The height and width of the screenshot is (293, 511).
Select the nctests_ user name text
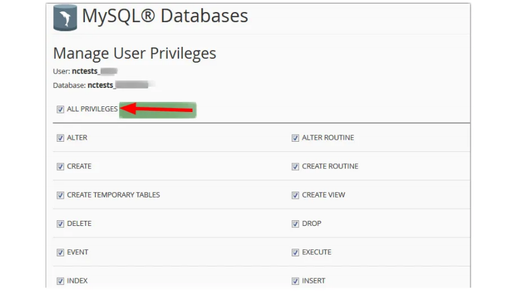coord(85,72)
